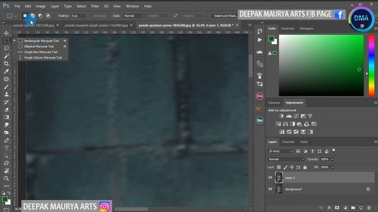The height and width of the screenshot is (212, 378).
Task: Open the Style dropdown set to Normal
Action: tap(134, 16)
